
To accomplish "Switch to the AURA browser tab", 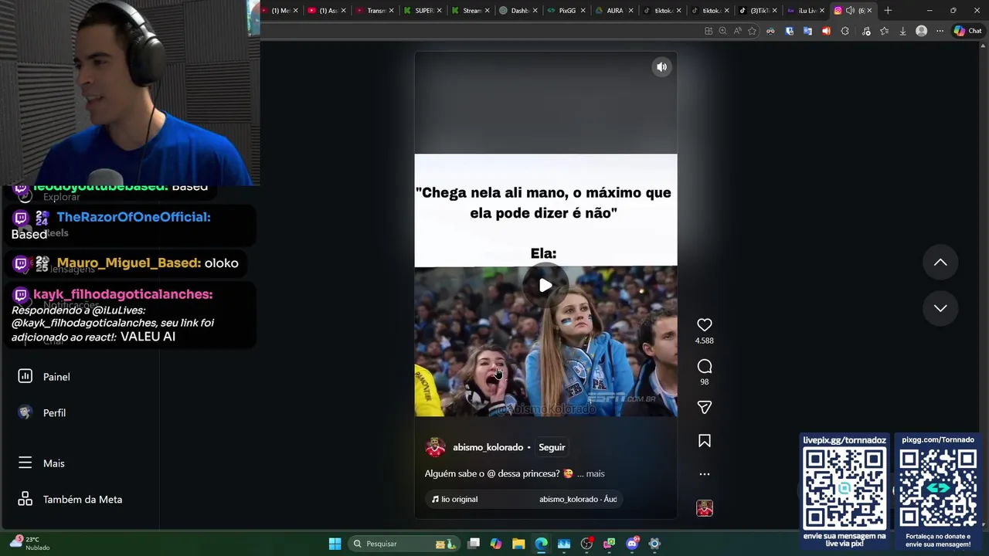I will (614, 11).
